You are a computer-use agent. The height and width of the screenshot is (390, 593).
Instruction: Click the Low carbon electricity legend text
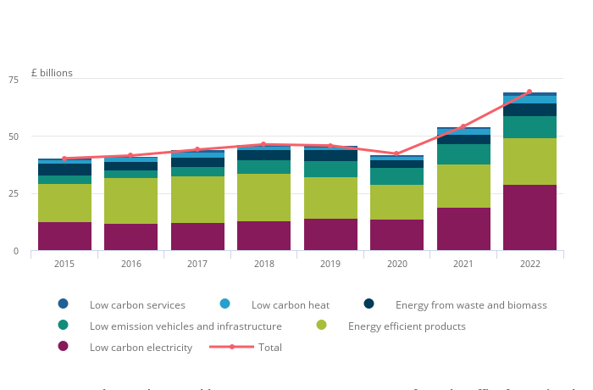pos(141,348)
